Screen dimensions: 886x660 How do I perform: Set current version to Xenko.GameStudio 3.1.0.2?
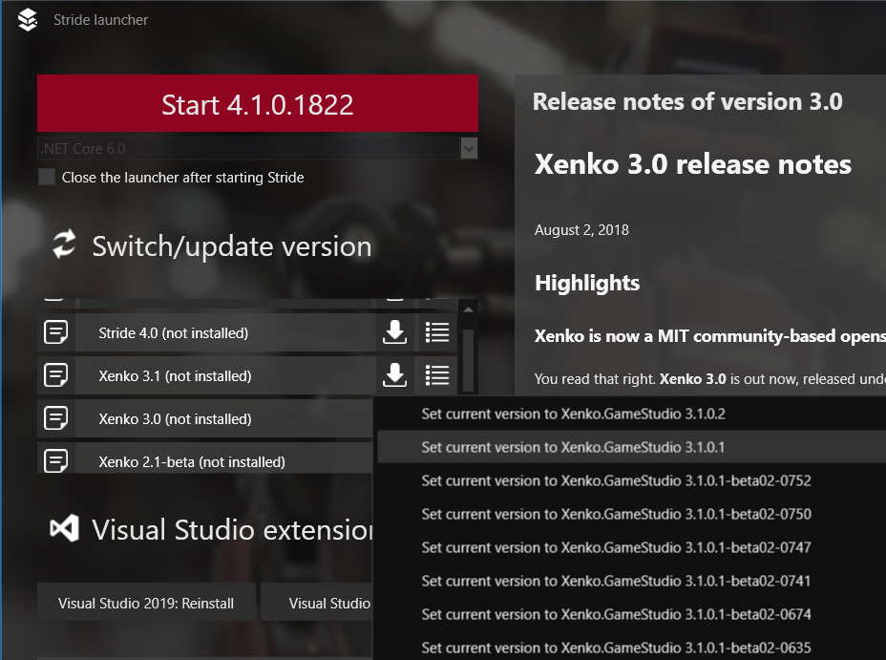coord(631,414)
